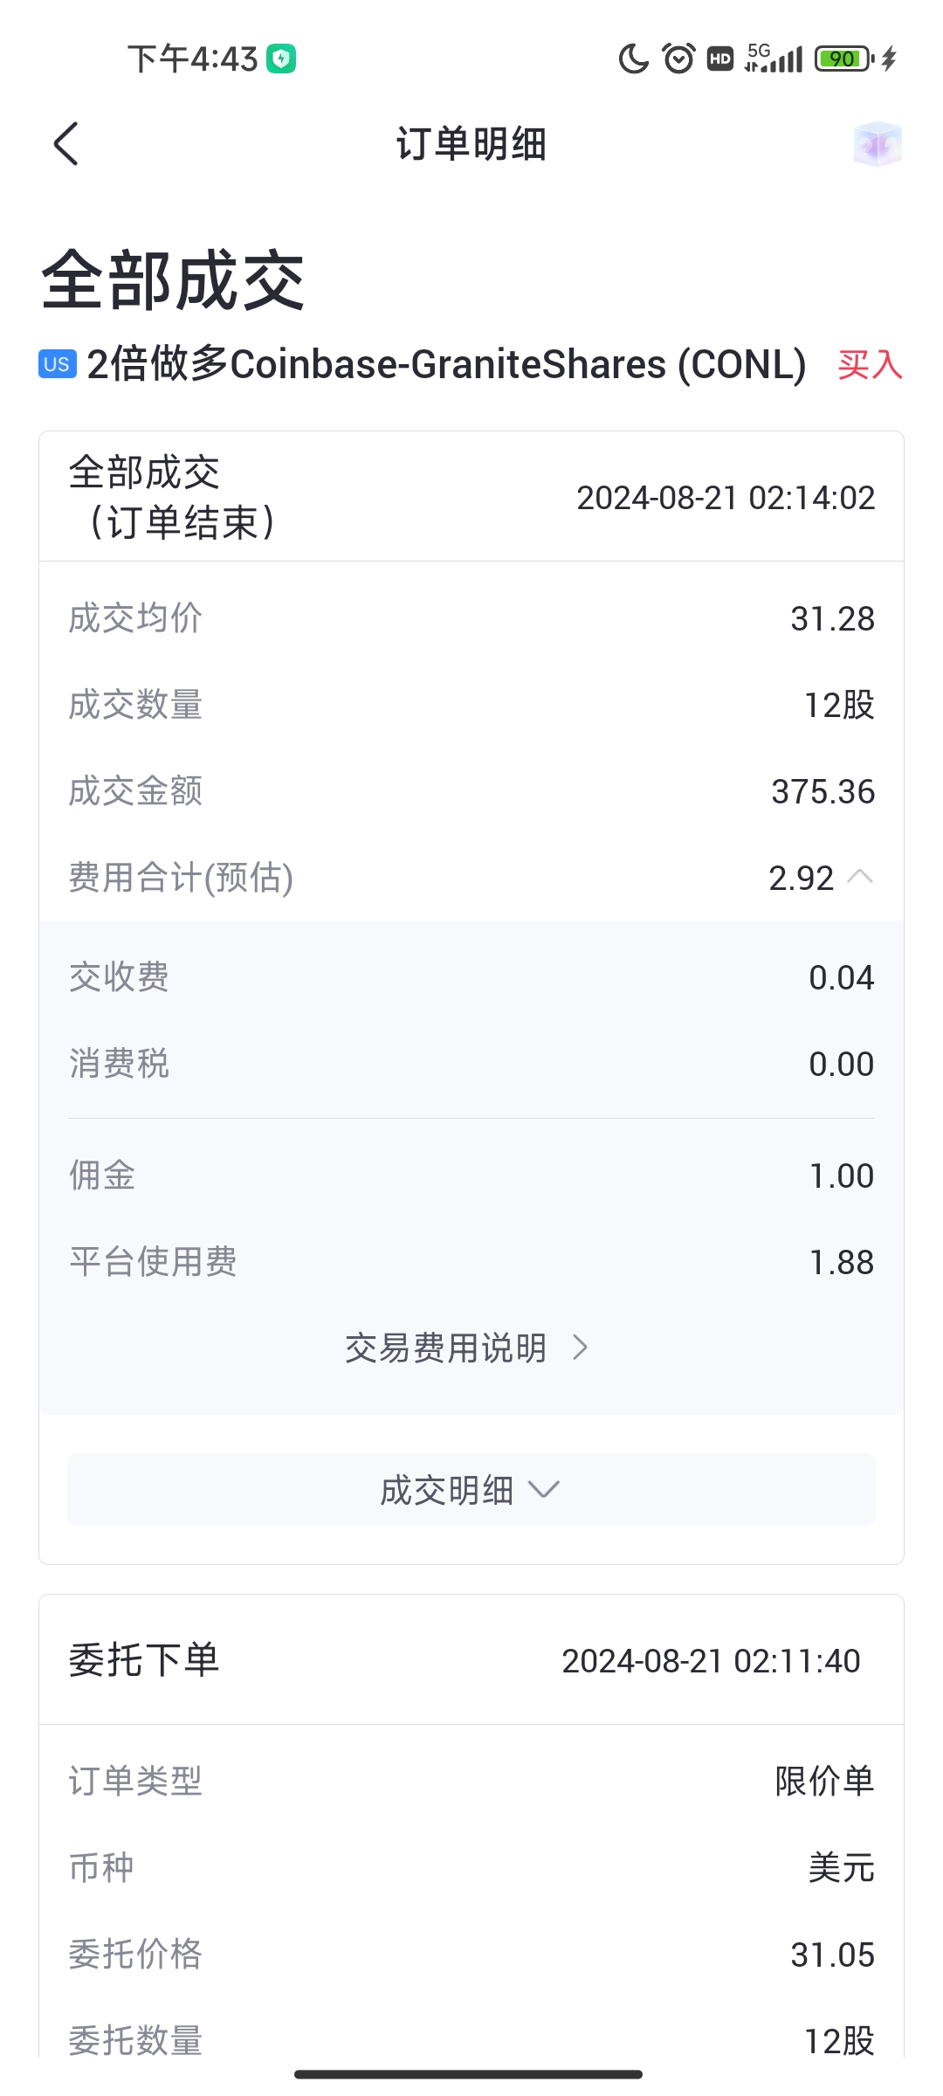Tap the 佣金 fee row
Image resolution: width=943 pixels, height=2096 pixels.
471,1176
